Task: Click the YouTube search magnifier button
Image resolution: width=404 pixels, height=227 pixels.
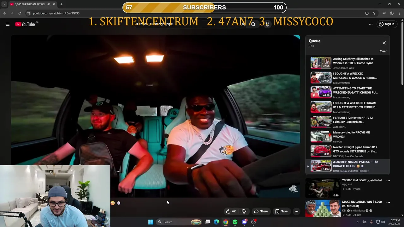Action: coord(253,24)
